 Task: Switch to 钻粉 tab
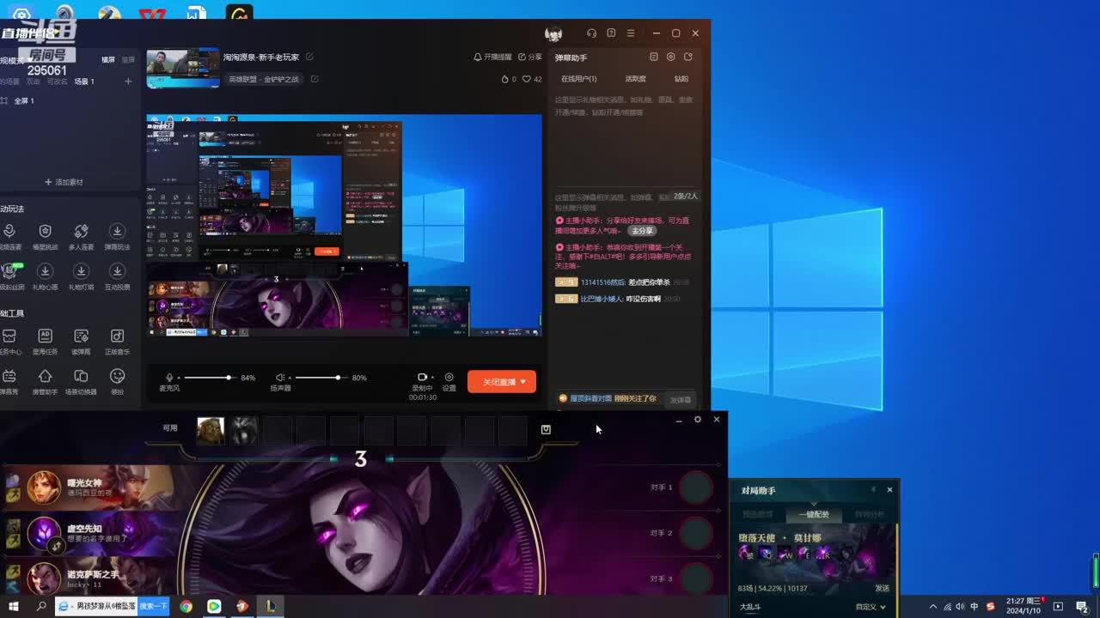click(x=681, y=79)
